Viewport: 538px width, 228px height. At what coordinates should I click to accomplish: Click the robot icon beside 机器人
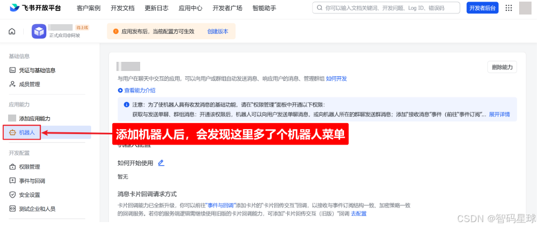pos(12,132)
